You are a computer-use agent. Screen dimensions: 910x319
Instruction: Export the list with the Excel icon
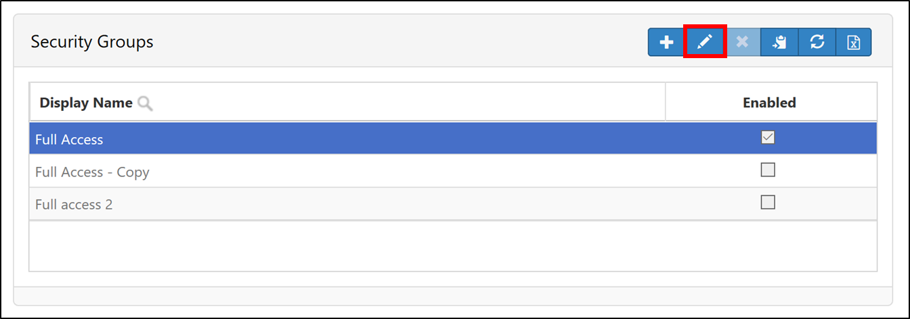(x=854, y=42)
